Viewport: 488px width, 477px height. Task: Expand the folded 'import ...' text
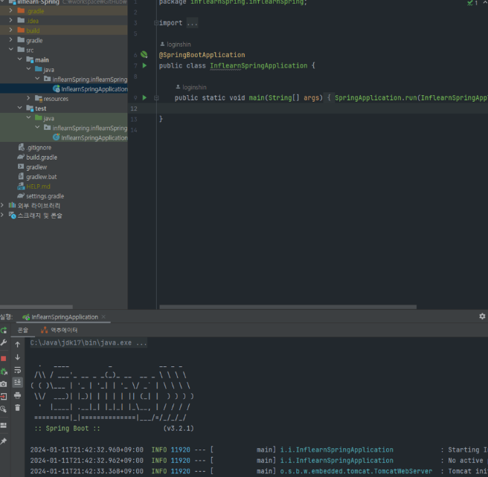[192, 23]
